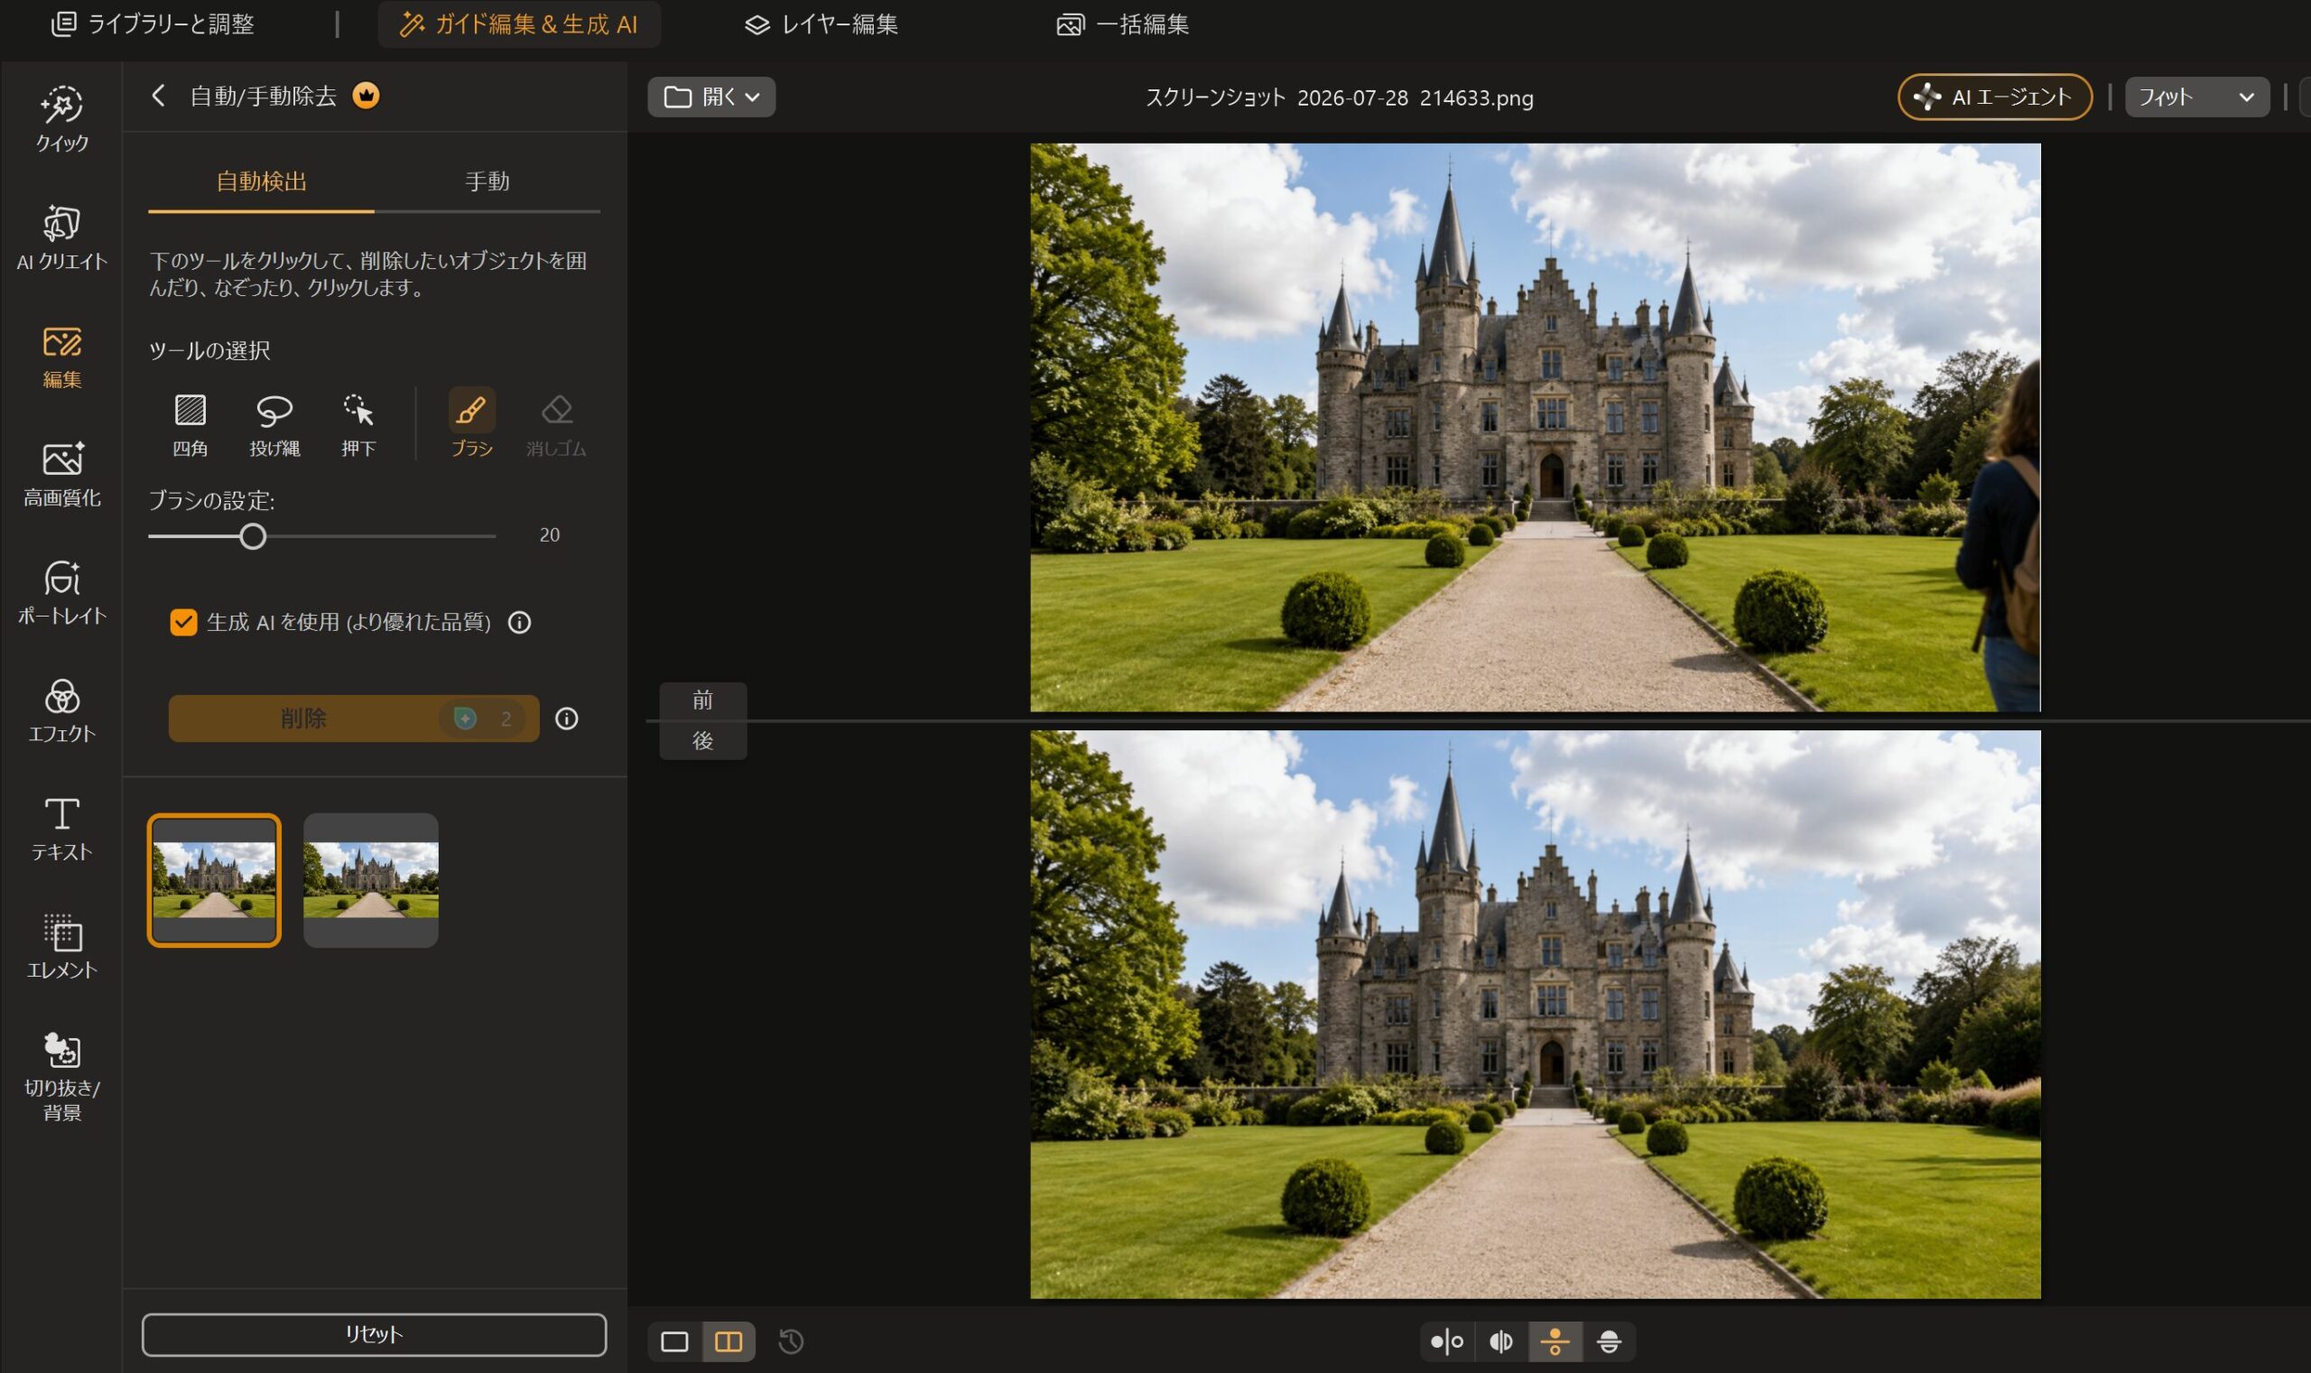
Task: Select the 編集 edit sidebar item
Action: point(62,356)
